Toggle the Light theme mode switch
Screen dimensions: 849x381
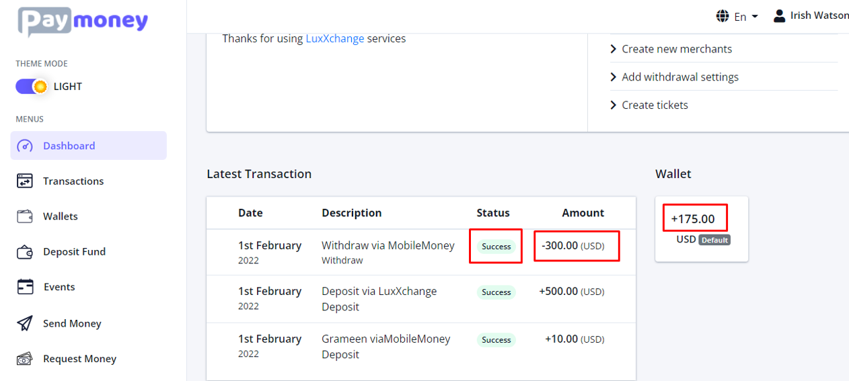(x=32, y=87)
